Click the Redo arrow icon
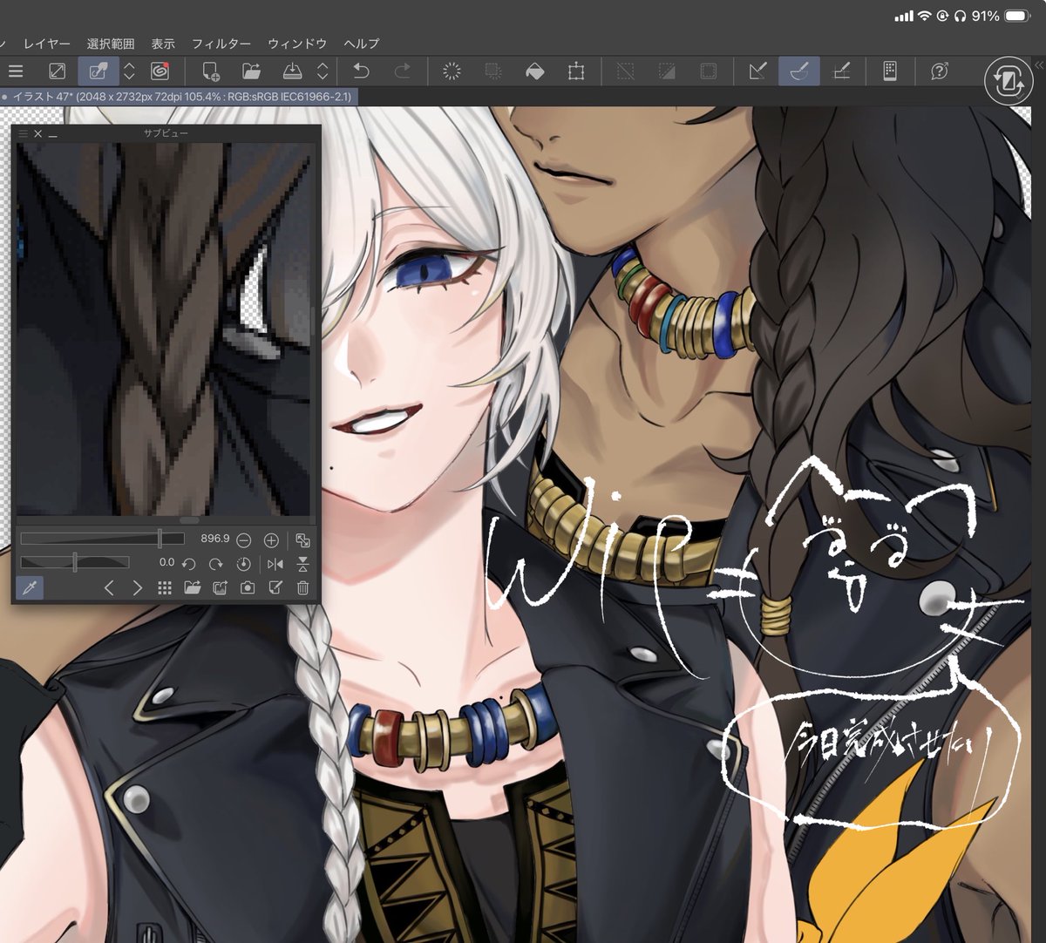Image resolution: width=1046 pixels, height=943 pixels. point(402,71)
